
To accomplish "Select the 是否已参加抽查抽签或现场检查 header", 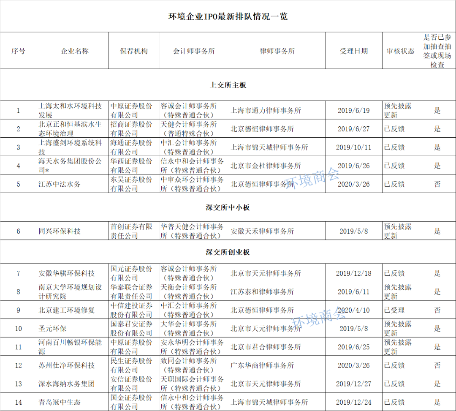I will pyautogui.click(x=437, y=51).
